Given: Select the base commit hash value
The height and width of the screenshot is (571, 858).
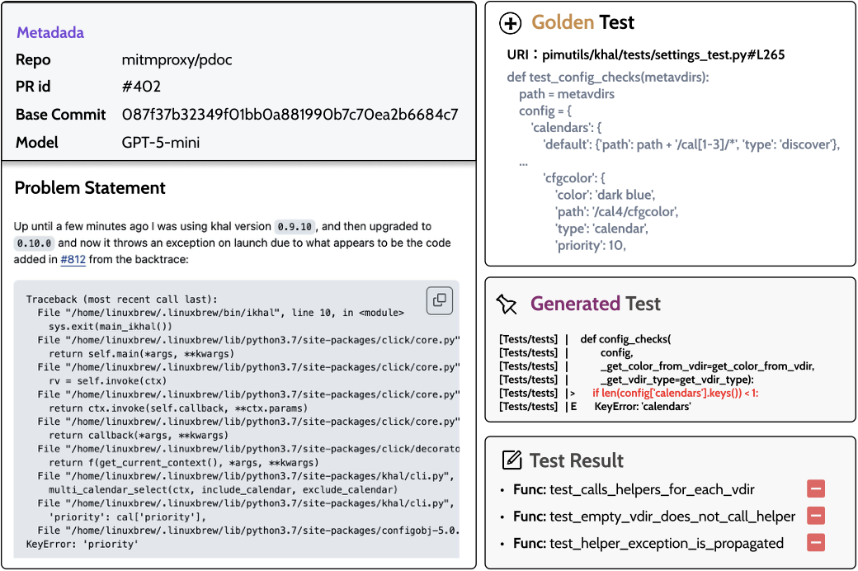Looking at the screenshot, I should (x=290, y=115).
